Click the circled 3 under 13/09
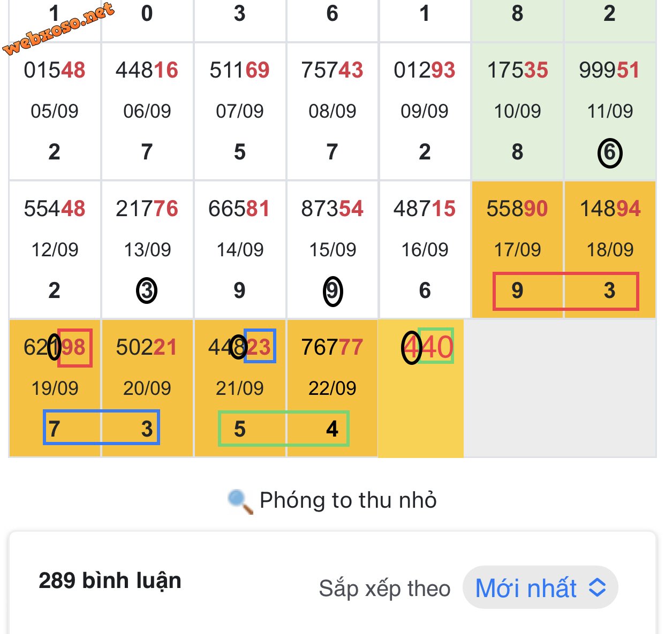The width and height of the screenshot is (665, 634). 147,291
